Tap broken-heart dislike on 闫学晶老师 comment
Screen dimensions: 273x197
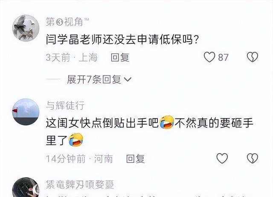pyautogui.click(x=253, y=57)
